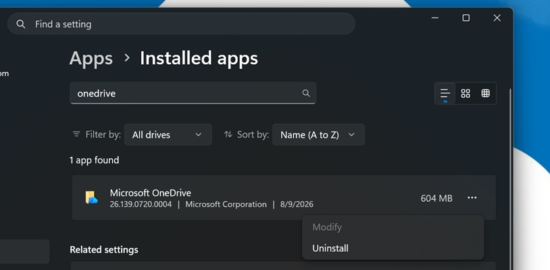Image resolution: width=550 pixels, height=270 pixels.
Task: Click the version 26.139.0720.0004 text
Action: [141, 204]
